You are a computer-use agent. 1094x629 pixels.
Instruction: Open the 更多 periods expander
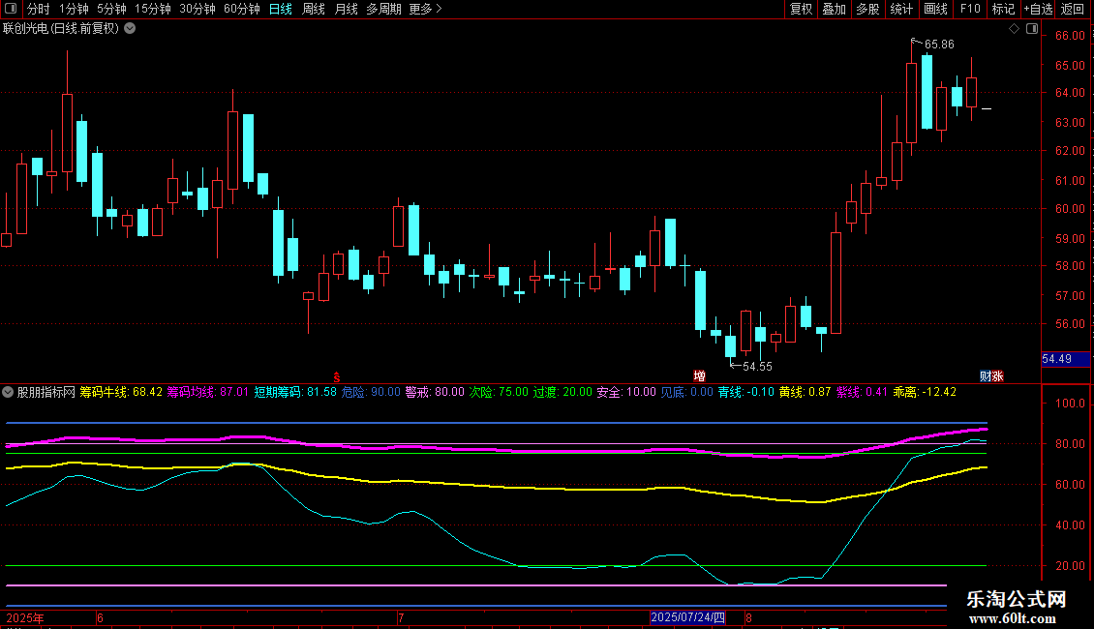click(x=425, y=9)
